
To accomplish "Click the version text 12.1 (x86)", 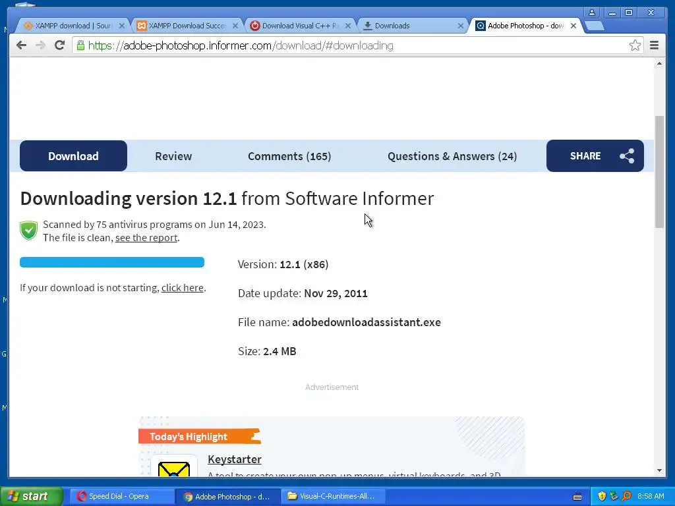I will (x=304, y=264).
